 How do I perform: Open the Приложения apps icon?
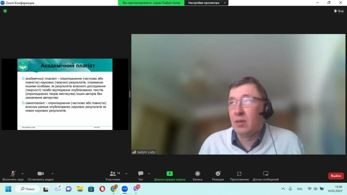click(239, 174)
